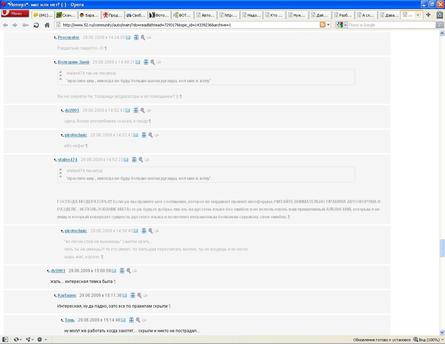Expand the address bar history dropdown arrow

(x=328, y=25)
